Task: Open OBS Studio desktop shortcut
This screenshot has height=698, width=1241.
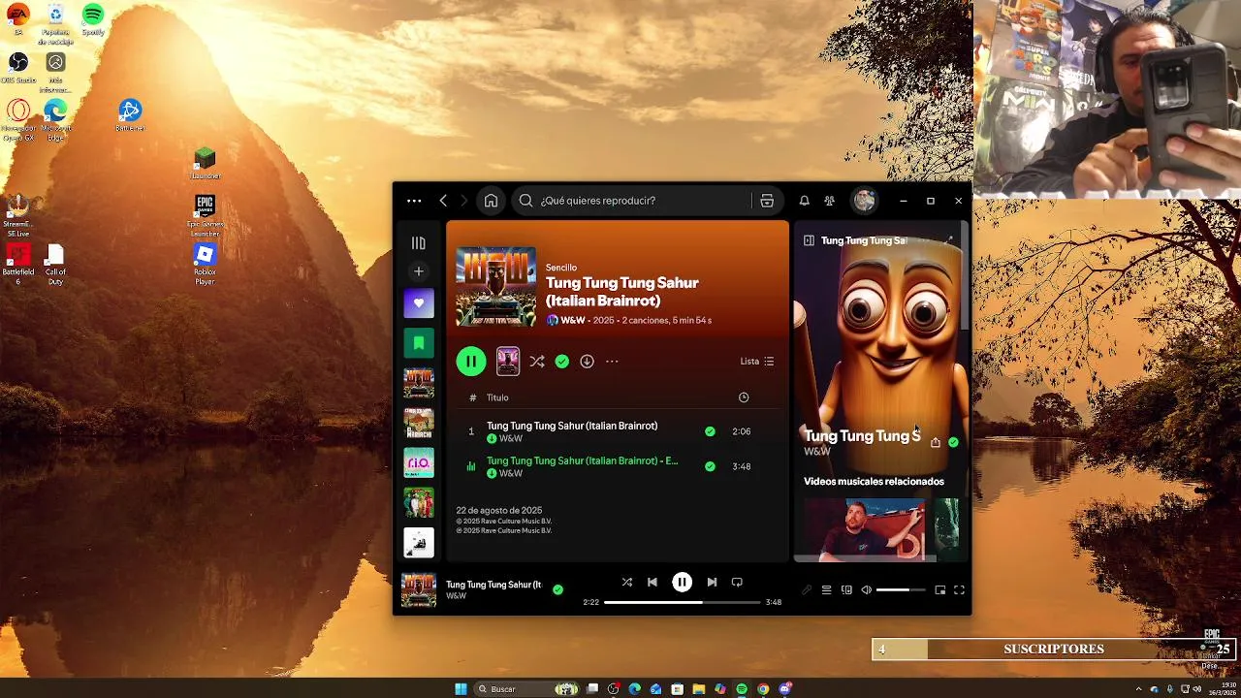Action: tap(18, 68)
